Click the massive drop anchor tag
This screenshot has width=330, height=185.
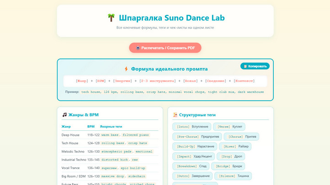click(113, 176)
